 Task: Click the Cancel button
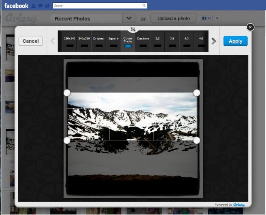[x=31, y=41]
